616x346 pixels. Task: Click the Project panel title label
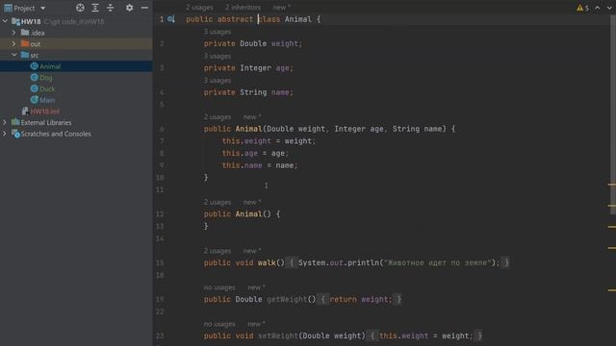tap(24, 8)
